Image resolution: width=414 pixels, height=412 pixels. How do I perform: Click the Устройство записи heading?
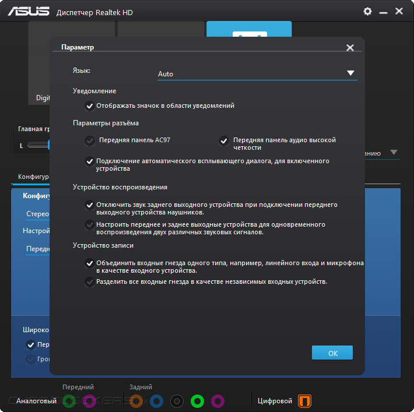pos(103,245)
